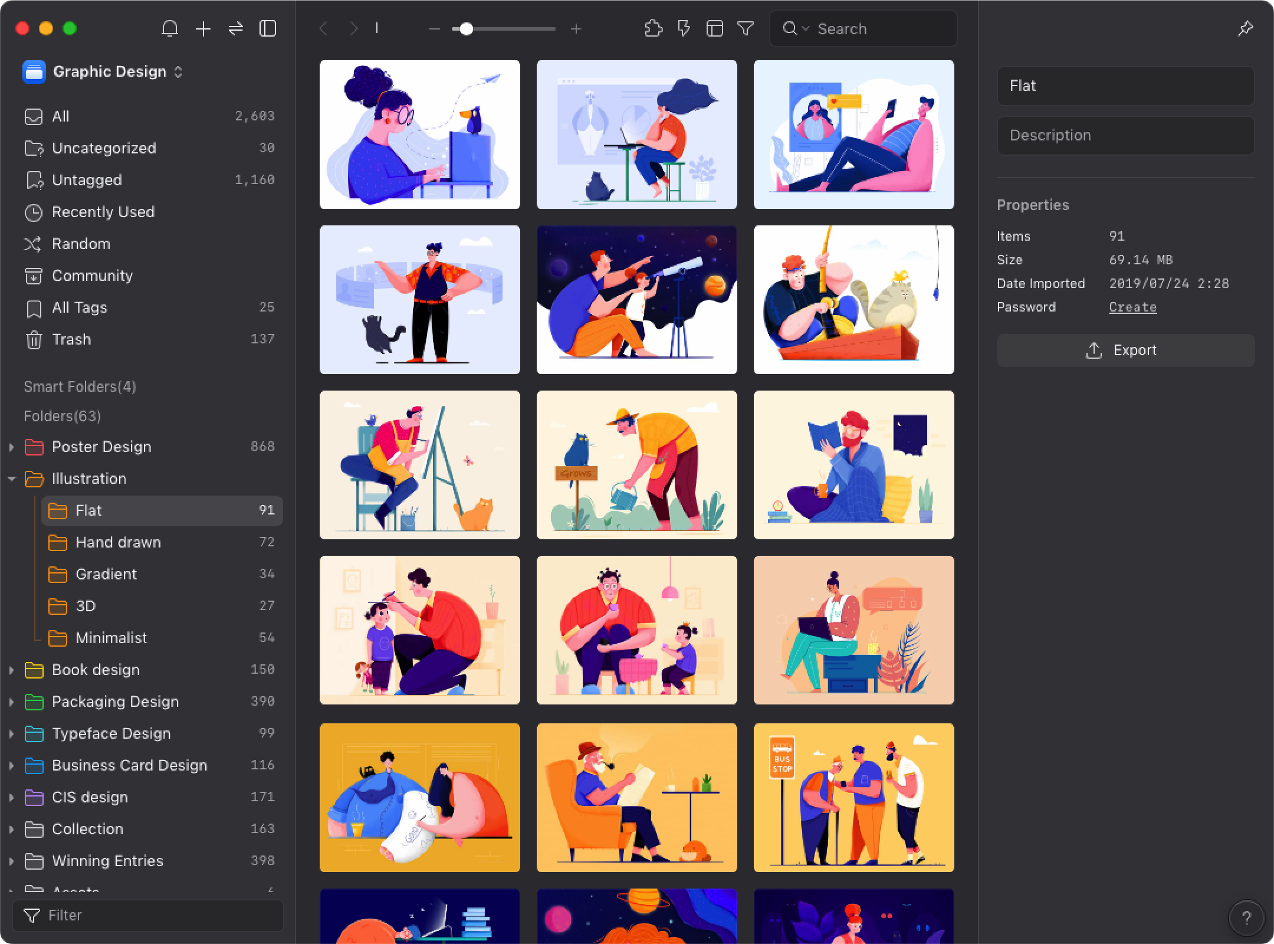The image size is (1274, 944).
Task: Open the Bus Stop illustration thumbnail
Action: pyautogui.click(x=854, y=798)
